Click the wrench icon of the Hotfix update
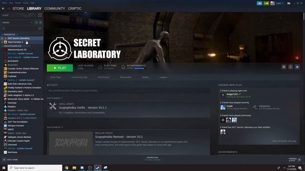 [53, 106]
